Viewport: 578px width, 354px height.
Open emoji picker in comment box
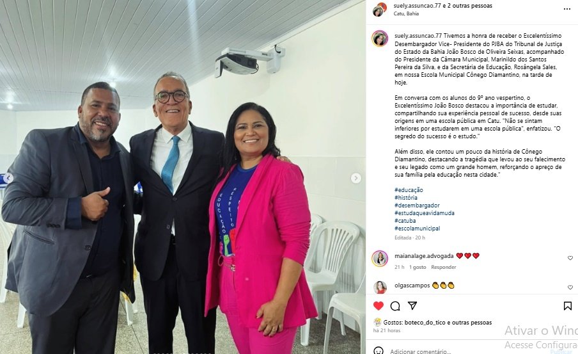pyautogui.click(x=379, y=350)
